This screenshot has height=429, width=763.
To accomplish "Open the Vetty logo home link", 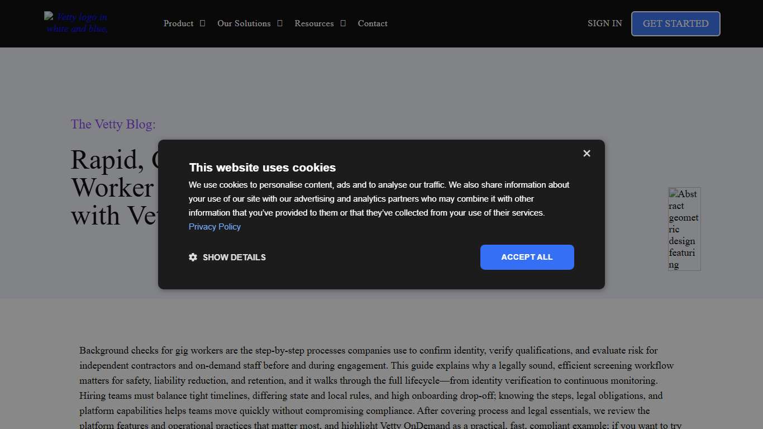I will (77, 23).
